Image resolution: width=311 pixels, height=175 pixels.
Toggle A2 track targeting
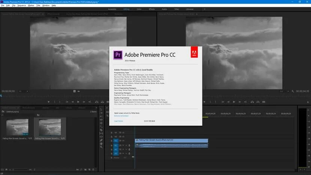pos(116,150)
